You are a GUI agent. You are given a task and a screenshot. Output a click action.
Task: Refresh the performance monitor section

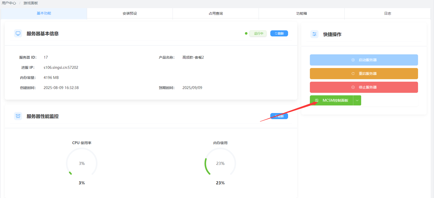[x=279, y=116]
